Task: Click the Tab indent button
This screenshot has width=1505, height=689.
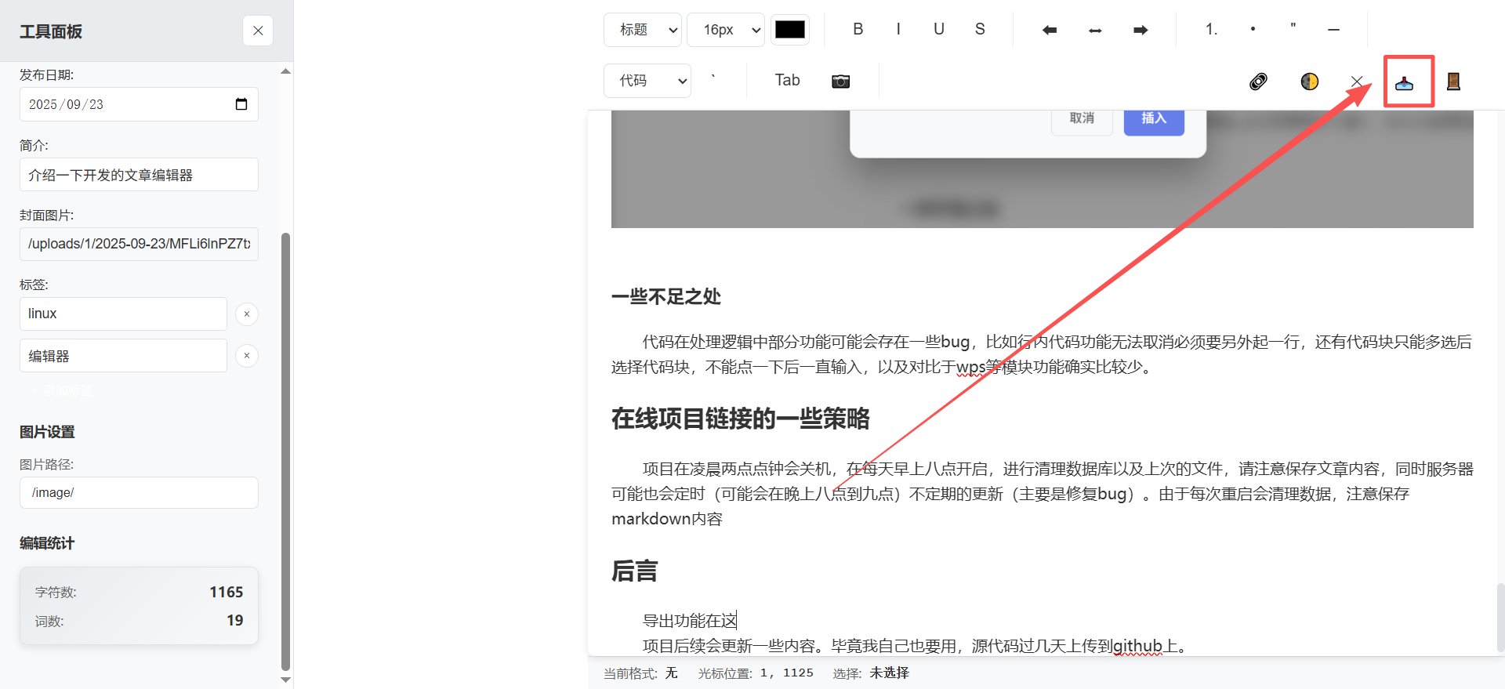Action: click(787, 80)
